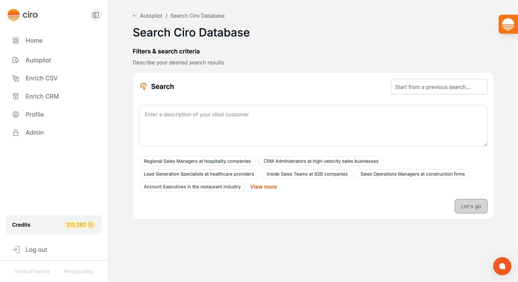Go back using the breadcrumb arrow

pyautogui.click(x=135, y=16)
